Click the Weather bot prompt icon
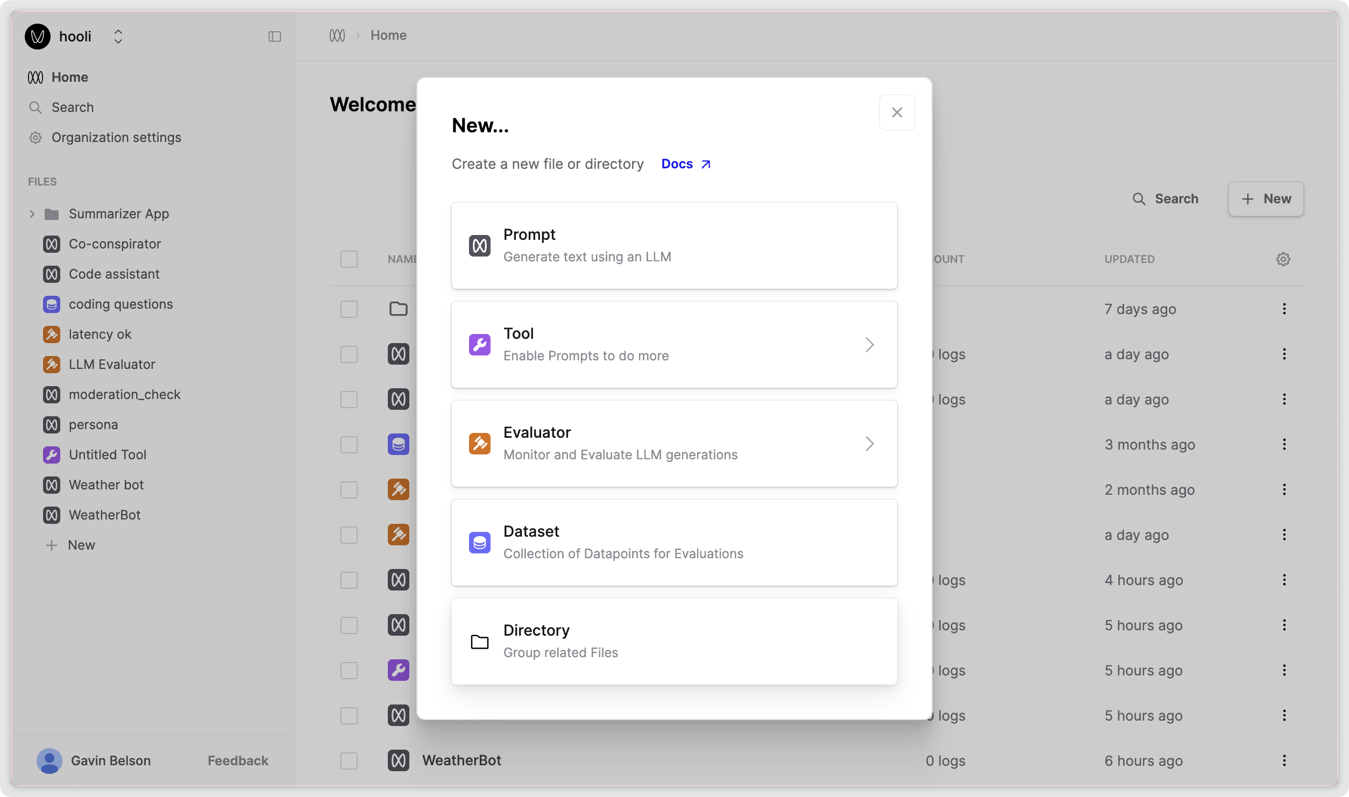1349x797 pixels. click(51, 485)
